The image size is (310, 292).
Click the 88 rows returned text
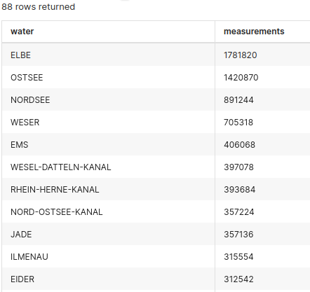pyautogui.click(x=38, y=7)
